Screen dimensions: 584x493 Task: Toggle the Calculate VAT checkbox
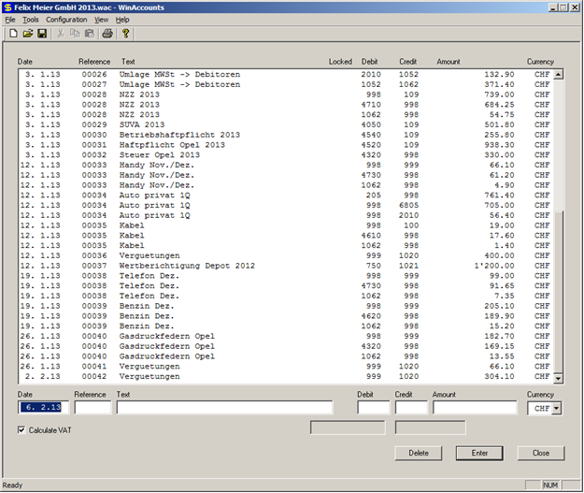coord(22,430)
